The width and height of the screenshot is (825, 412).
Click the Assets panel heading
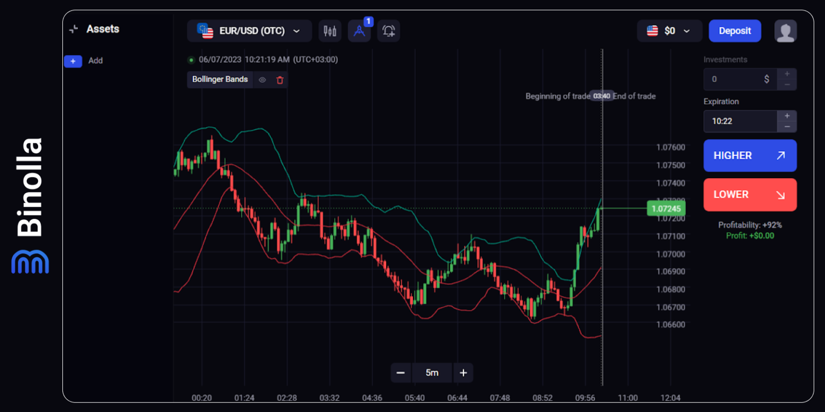coord(103,29)
